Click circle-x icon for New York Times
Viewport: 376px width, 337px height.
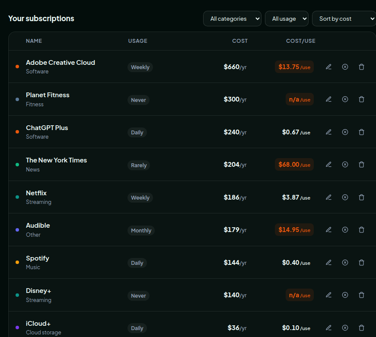point(345,165)
